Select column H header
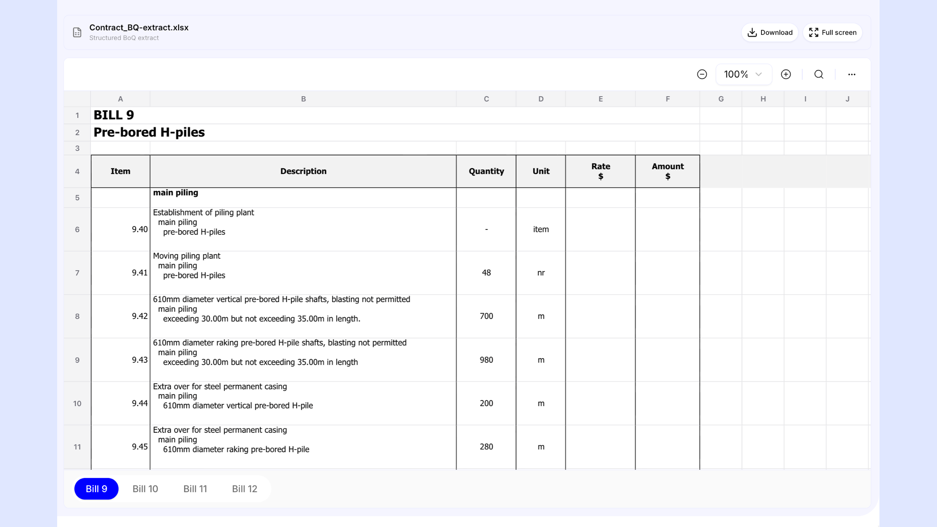Screen dimensions: 937x527 (x=763, y=99)
